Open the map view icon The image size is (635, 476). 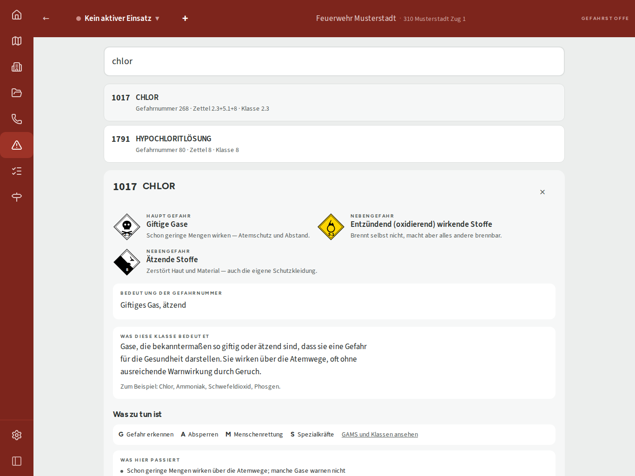tap(17, 41)
